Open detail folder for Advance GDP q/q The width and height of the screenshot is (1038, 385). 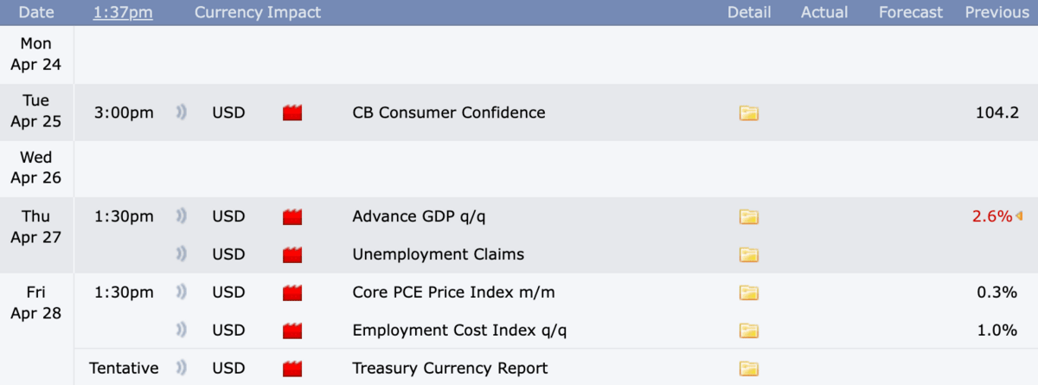[x=748, y=216]
